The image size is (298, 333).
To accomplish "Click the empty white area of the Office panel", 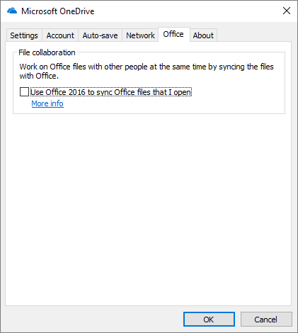I will click(149, 208).
